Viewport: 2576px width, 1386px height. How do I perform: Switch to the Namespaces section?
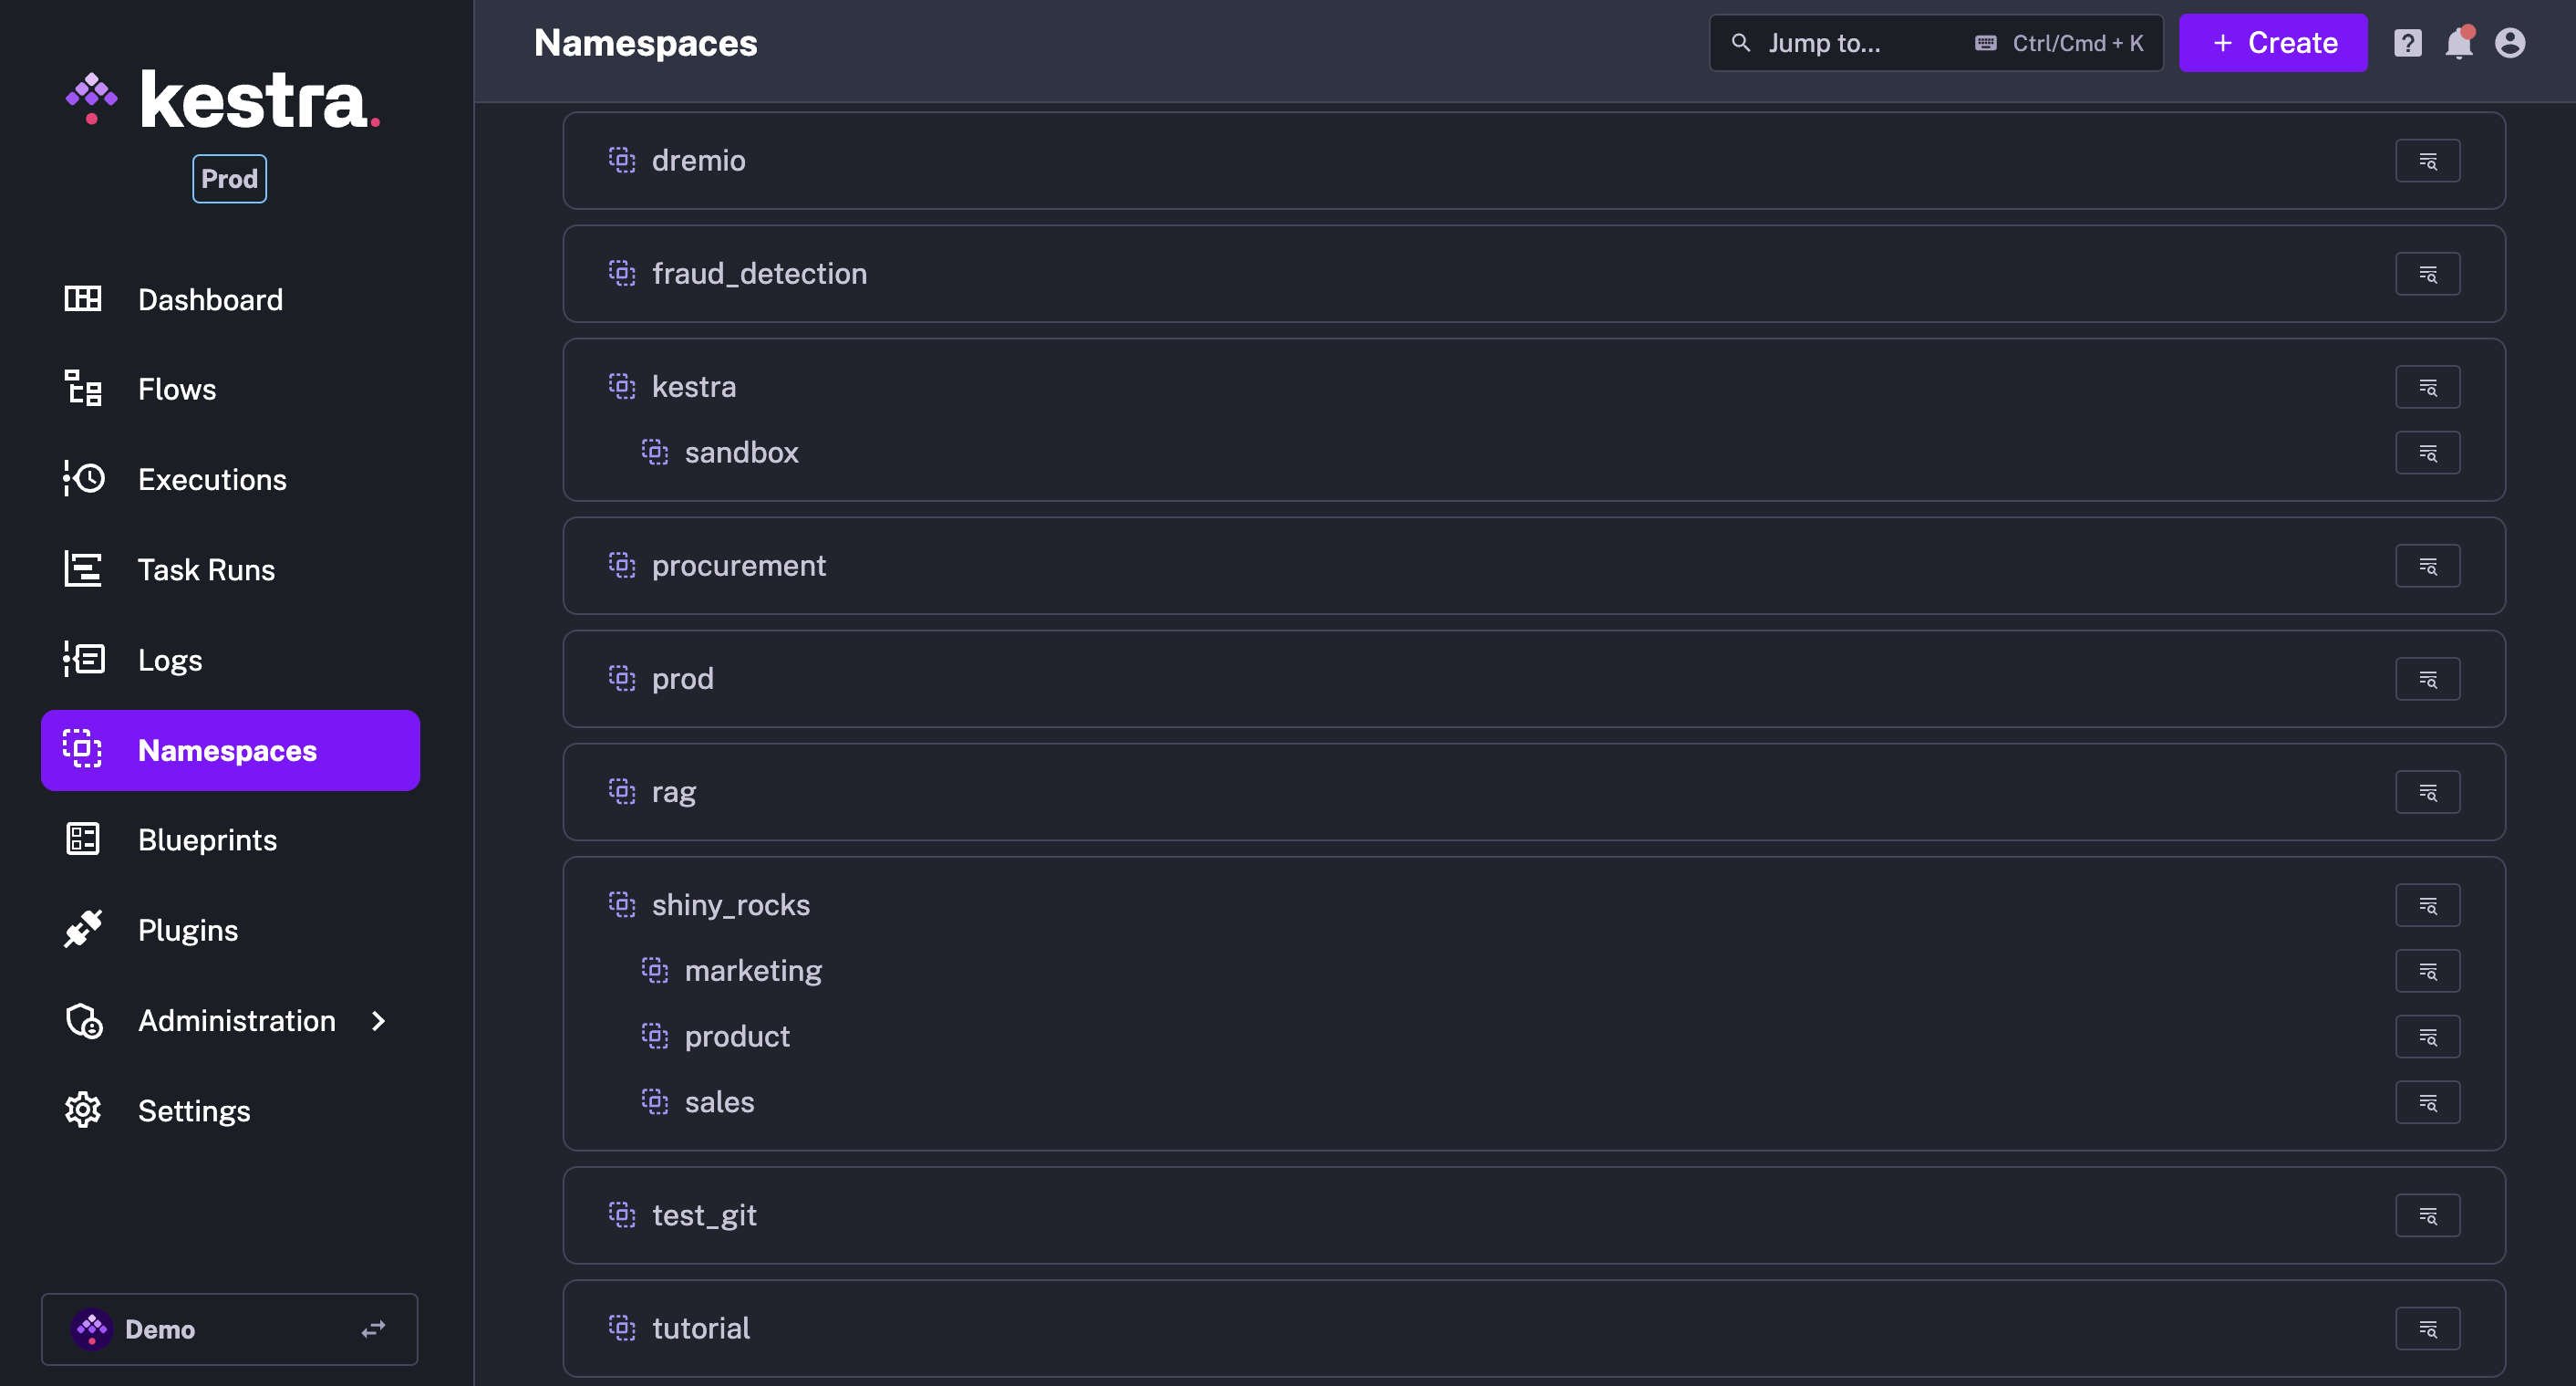coord(227,751)
